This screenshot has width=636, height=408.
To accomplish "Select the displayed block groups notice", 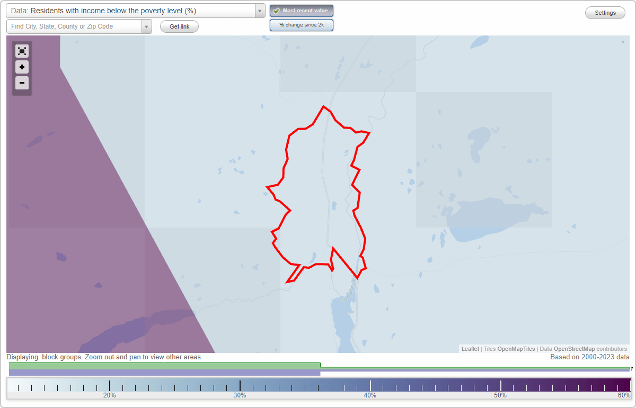I will click(104, 357).
